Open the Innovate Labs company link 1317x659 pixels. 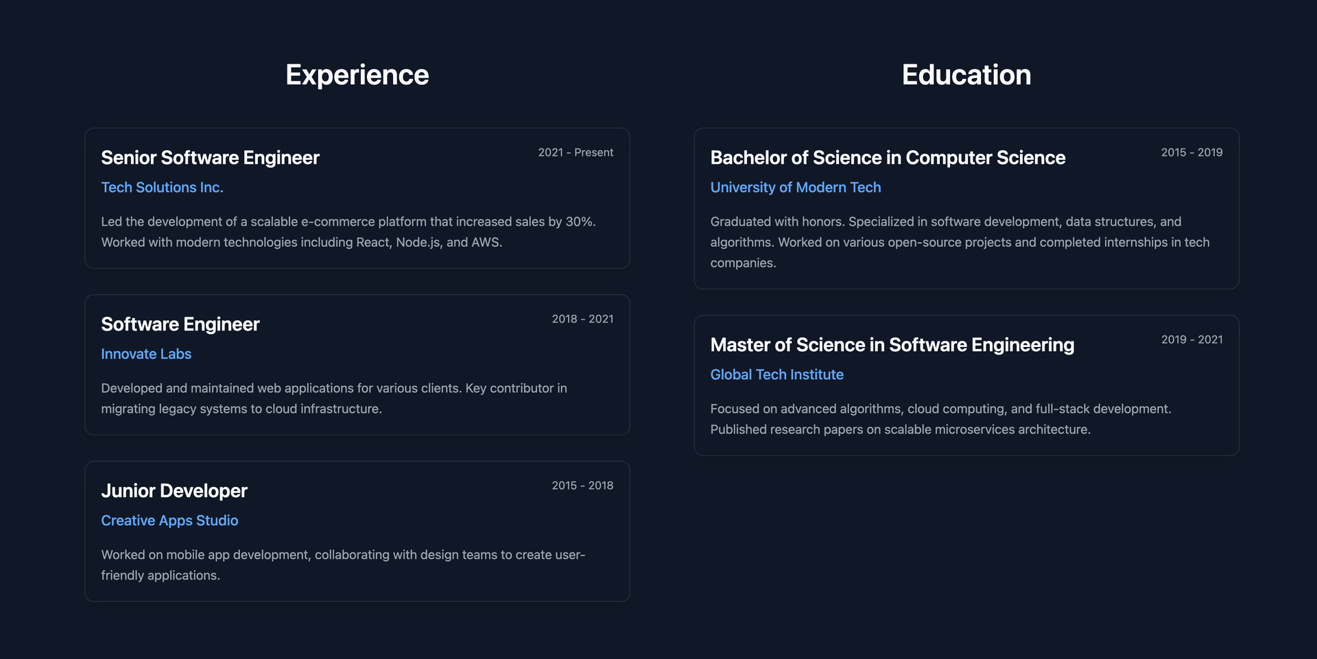click(146, 354)
